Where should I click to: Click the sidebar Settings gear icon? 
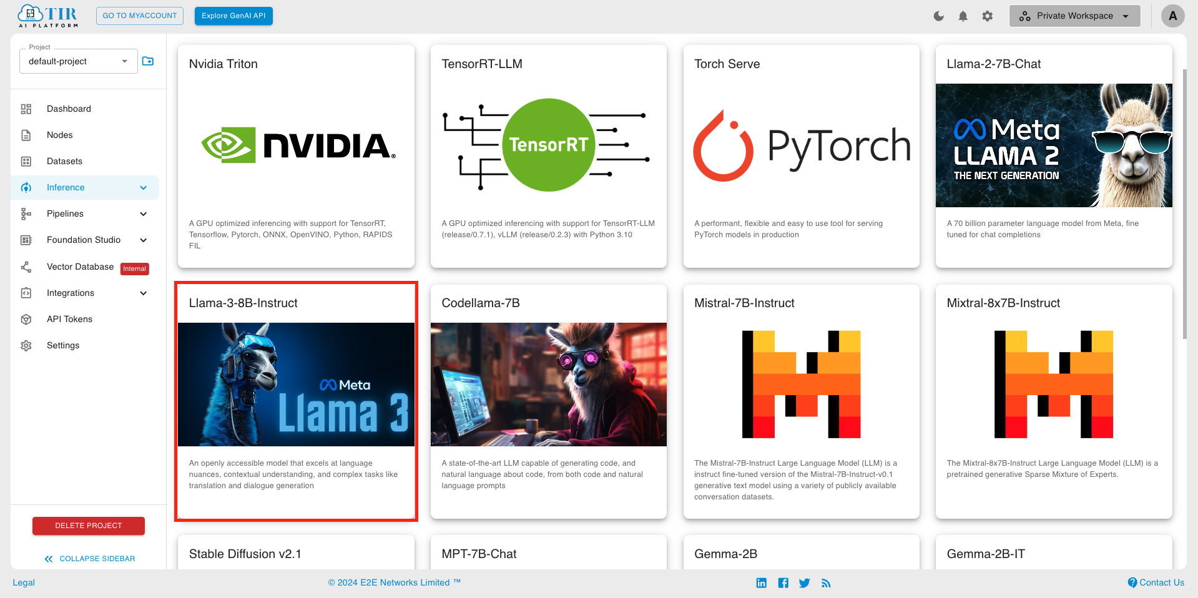(26, 345)
